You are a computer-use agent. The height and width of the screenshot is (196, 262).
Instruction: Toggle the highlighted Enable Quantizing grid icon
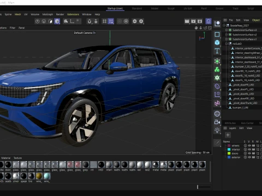click(111, 21)
